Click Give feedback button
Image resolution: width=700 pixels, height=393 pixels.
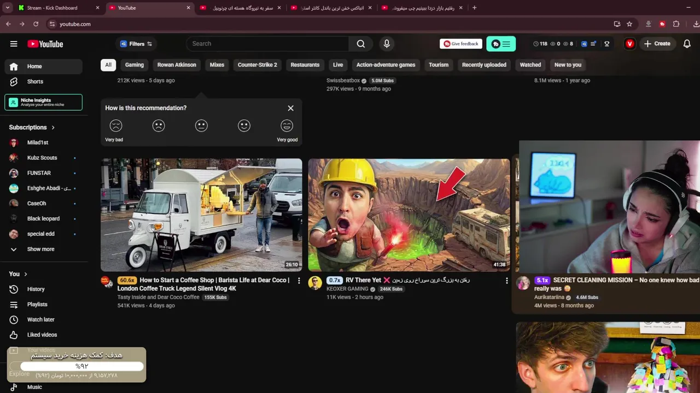coord(461,44)
